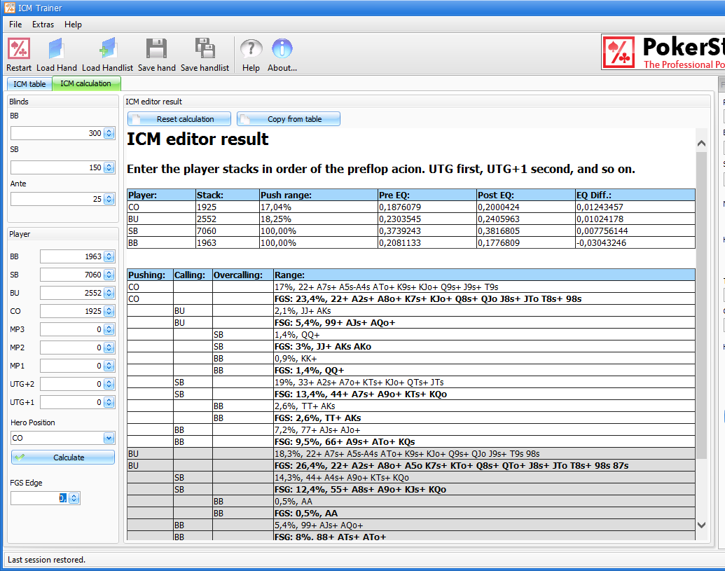The height and width of the screenshot is (571, 725).
Task: Adjust the UTG+2 stack spinner
Action: point(109,384)
